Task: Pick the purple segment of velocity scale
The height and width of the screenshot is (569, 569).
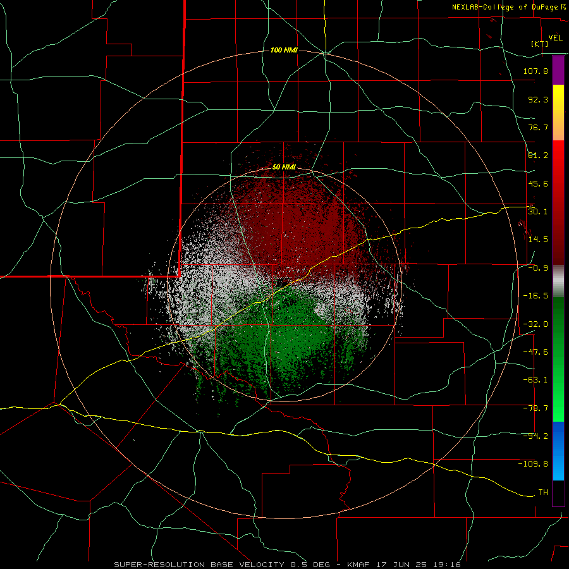Action: coord(558,70)
